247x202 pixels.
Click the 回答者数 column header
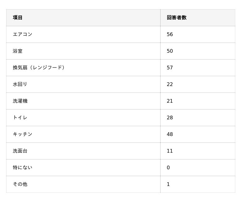click(x=177, y=18)
